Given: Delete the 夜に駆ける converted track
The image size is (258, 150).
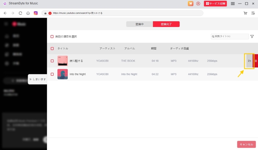Looking at the screenshot, I should point(256,61).
